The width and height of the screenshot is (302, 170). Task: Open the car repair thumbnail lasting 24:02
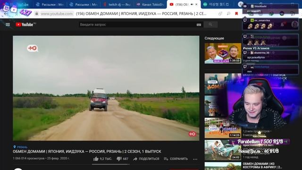tap(223, 150)
